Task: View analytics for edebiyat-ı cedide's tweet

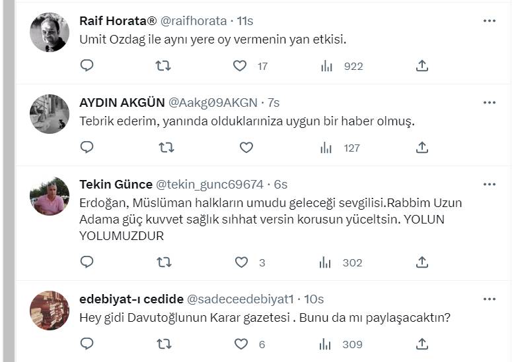Action: coord(326,344)
